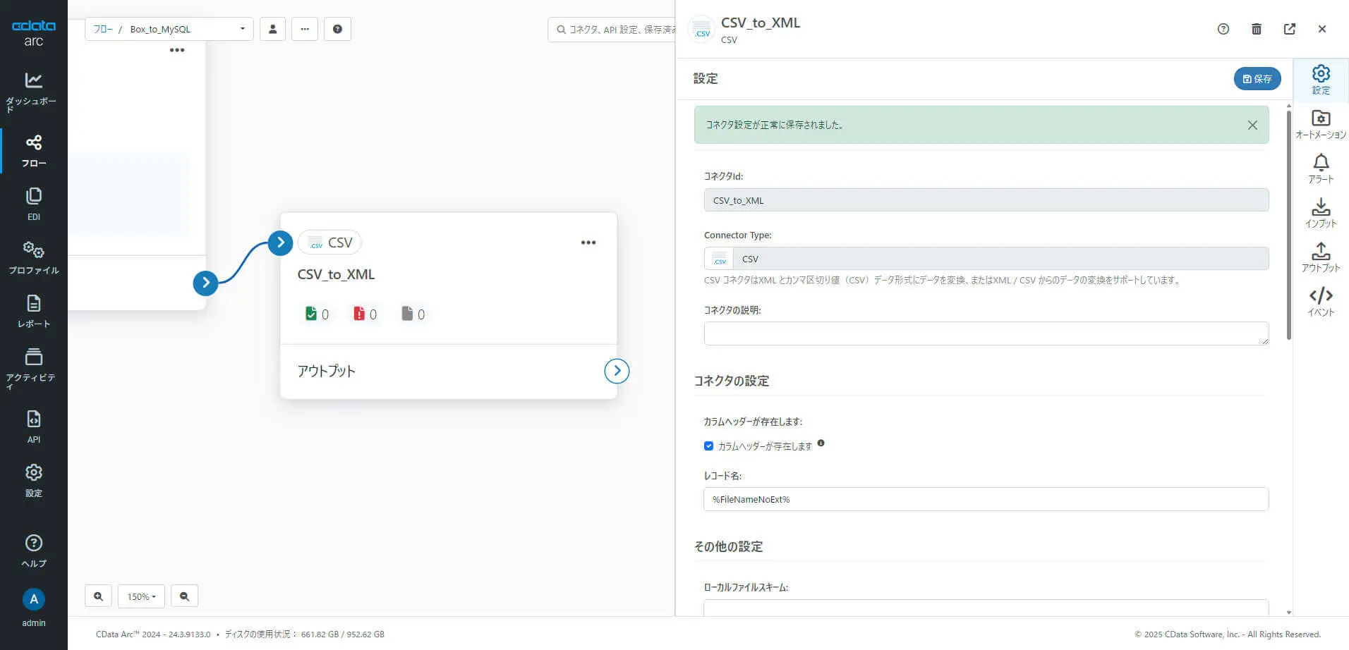Screen dimensions: 1349x650
Task: Click the Connector Type field
Action: [986, 259]
